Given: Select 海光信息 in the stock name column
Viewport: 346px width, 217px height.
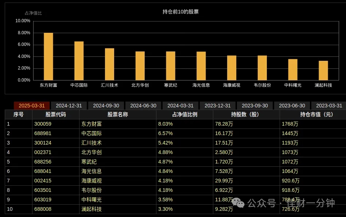Looking at the screenshot, I should point(92,171).
